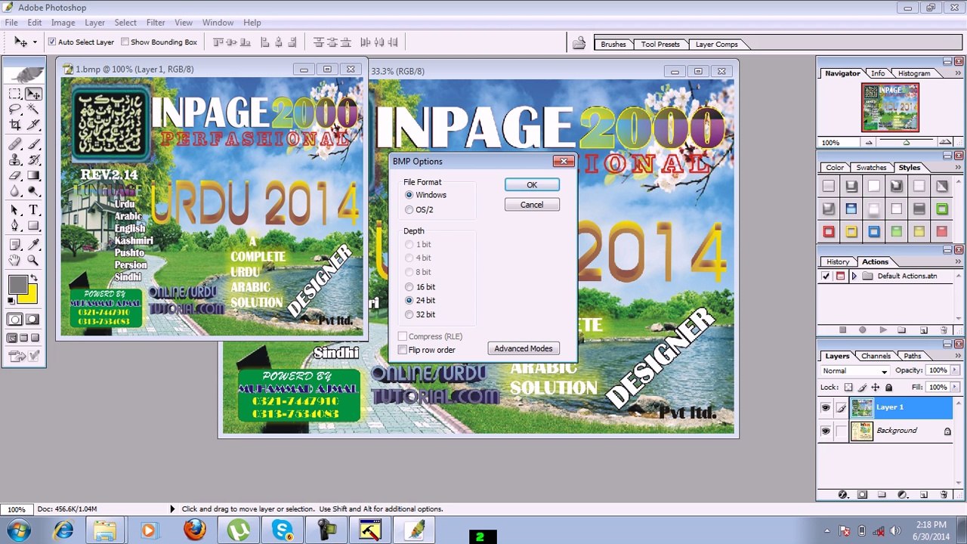Toggle the file browser icon in options bar
The width and height of the screenshot is (967, 544).
tap(579, 43)
